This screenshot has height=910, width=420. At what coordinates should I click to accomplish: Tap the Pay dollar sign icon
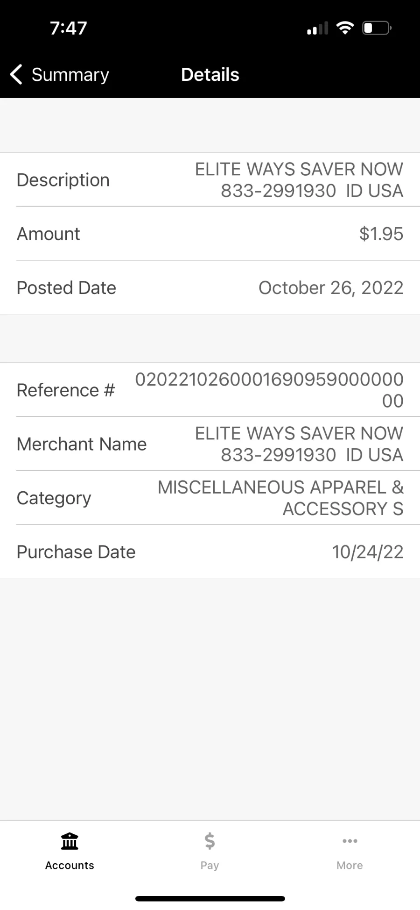(210, 841)
